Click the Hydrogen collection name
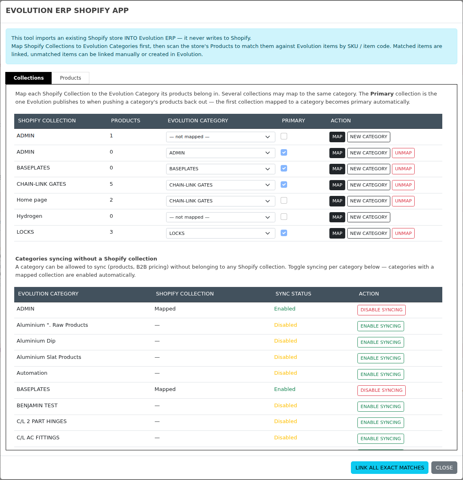Image resolution: width=463 pixels, height=480 pixels. click(x=29, y=216)
